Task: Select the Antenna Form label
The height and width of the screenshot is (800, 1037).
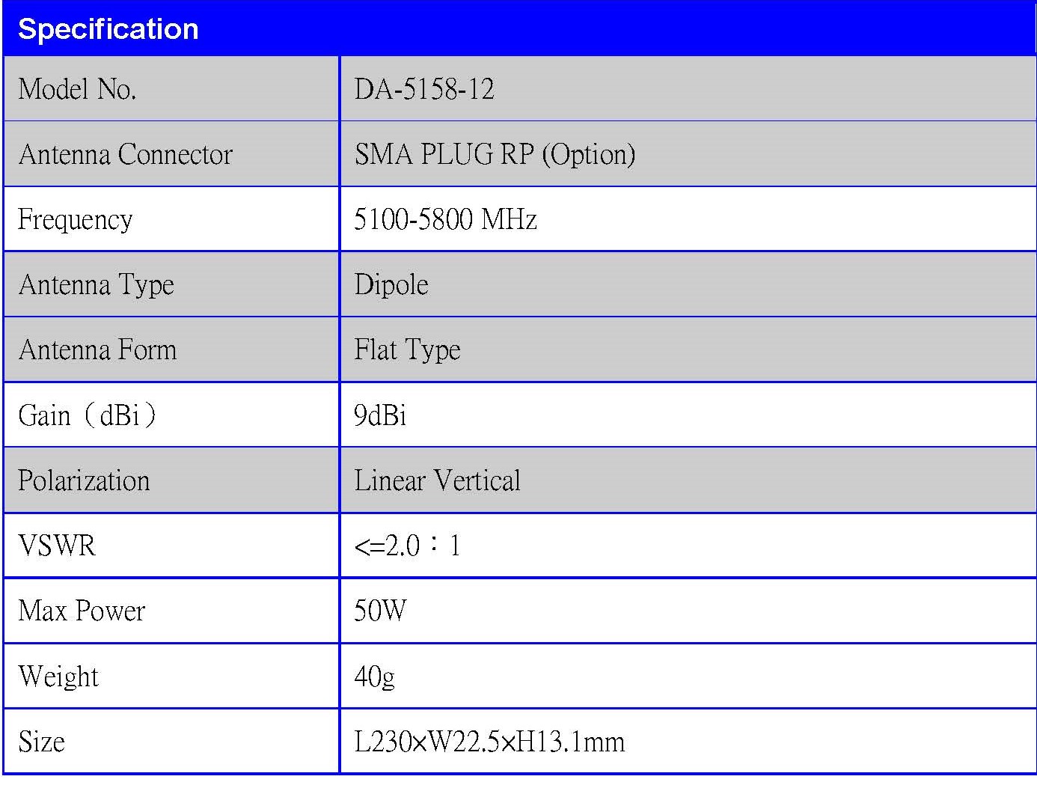Action: click(x=98, y=349)
